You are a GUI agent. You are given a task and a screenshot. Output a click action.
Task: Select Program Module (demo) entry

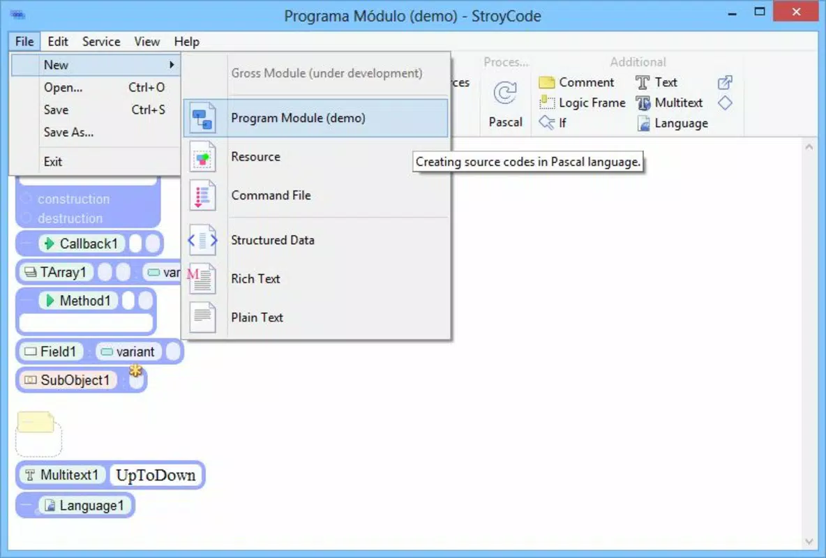[x=316, y=118]
